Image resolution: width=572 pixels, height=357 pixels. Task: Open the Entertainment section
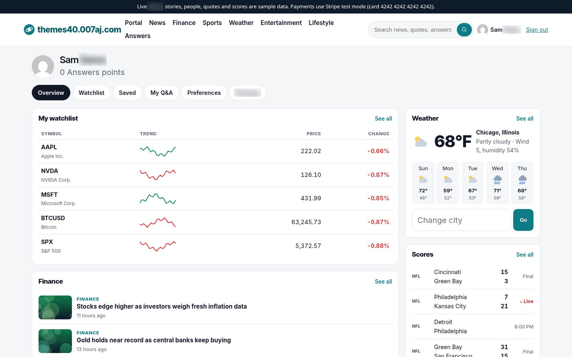281,23
